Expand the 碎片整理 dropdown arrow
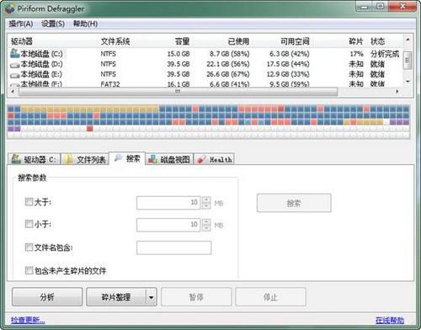Image resolution: width=421 pixels, height=330 pixels. point(151,297)
